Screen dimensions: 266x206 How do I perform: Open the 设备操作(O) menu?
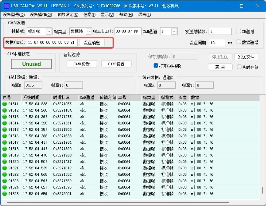[x=41, y=15]
